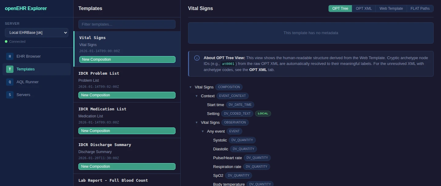The height and width of the screenshot is (186, 441).
Task: Open the AQL Runner page
Action: 36,82
